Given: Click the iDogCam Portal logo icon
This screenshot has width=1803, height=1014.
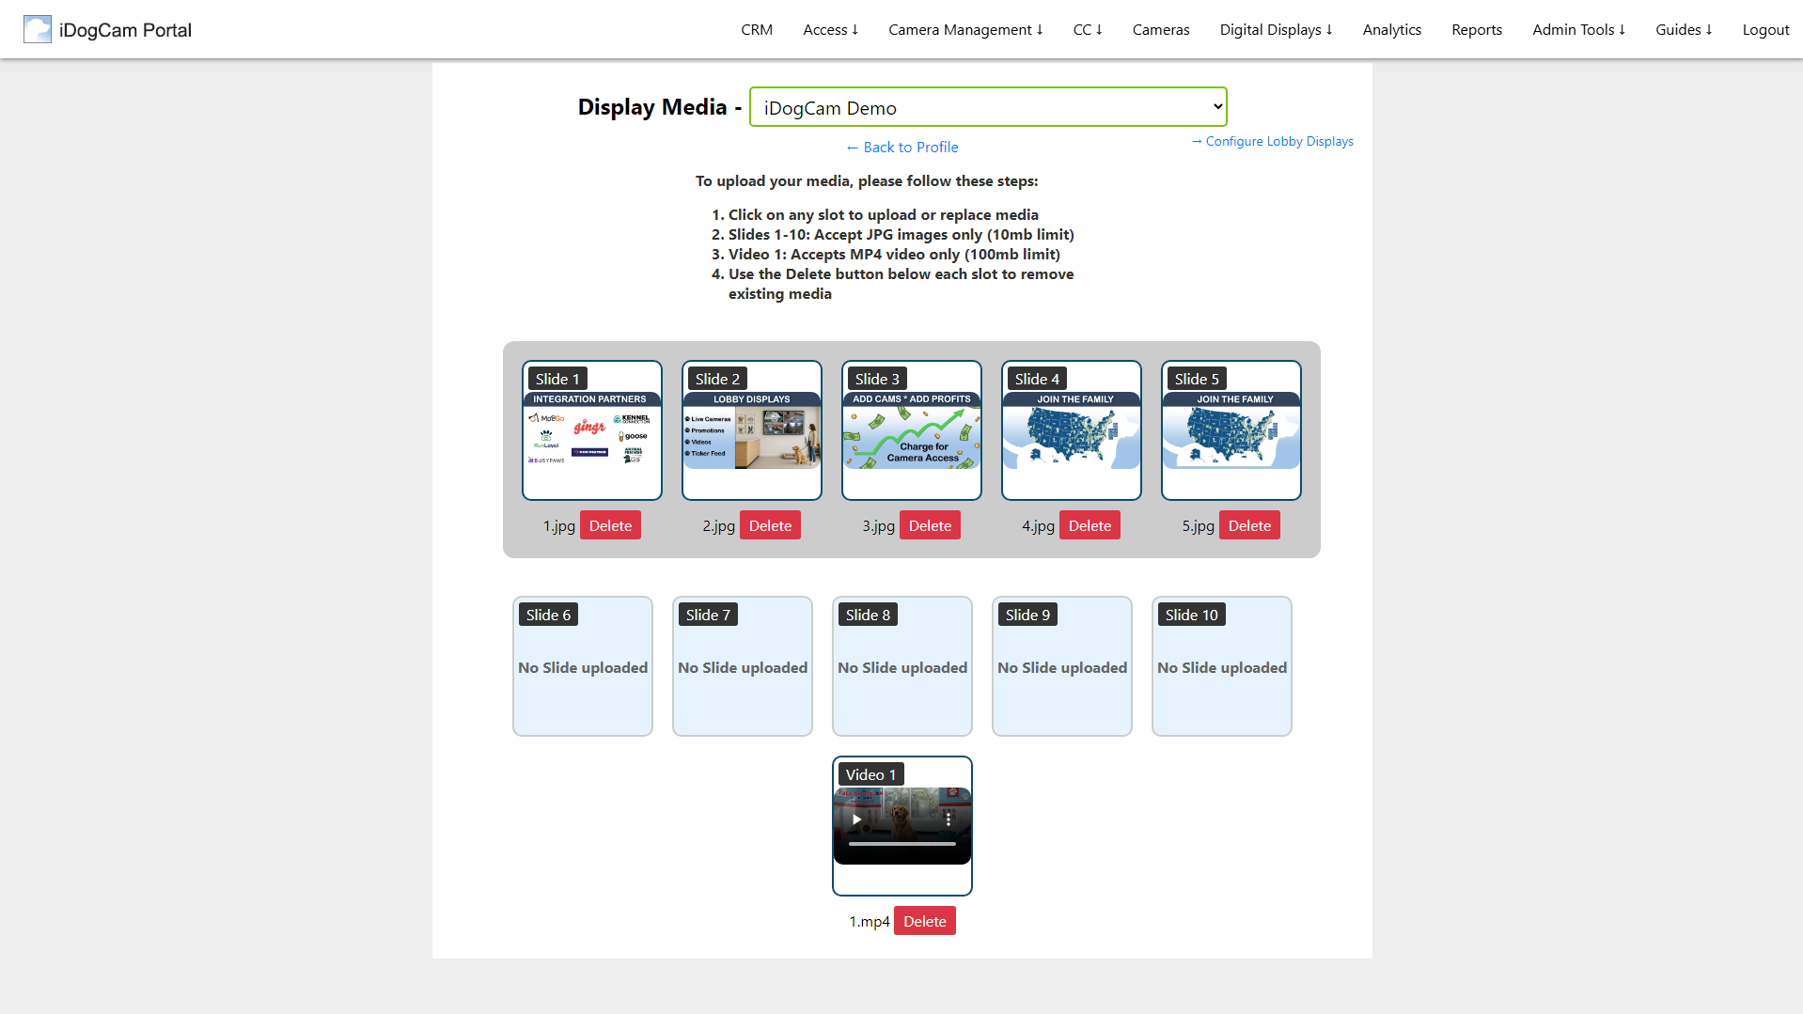Looking at the screenshot, I should coord(38,29).
